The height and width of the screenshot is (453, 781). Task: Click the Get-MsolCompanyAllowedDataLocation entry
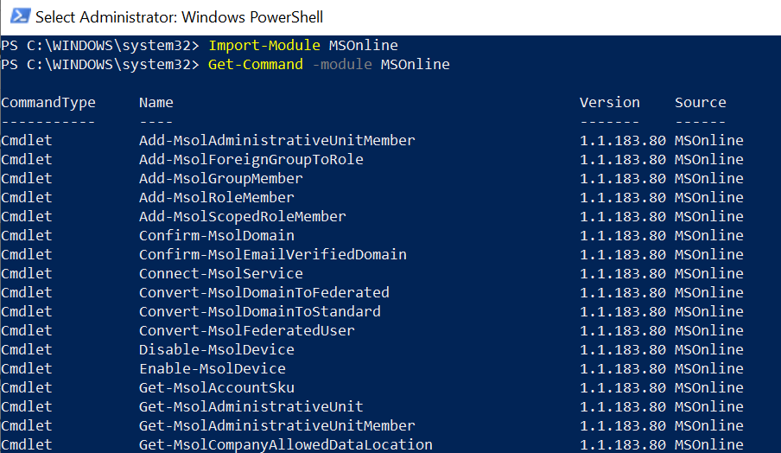tap(286, 444)
